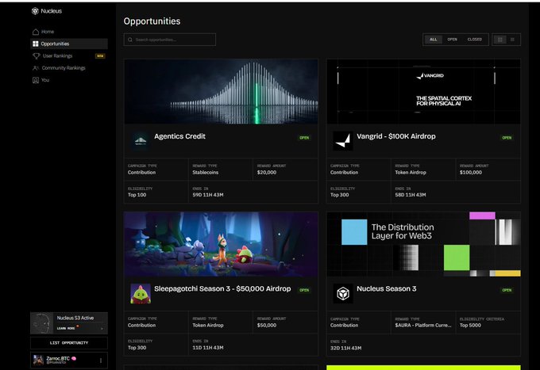
Task: Open Agentics Credit banner image
Action: click(221, 91)
